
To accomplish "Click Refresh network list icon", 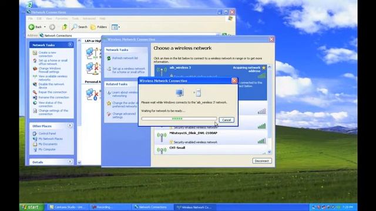I will tap(109, 58).
